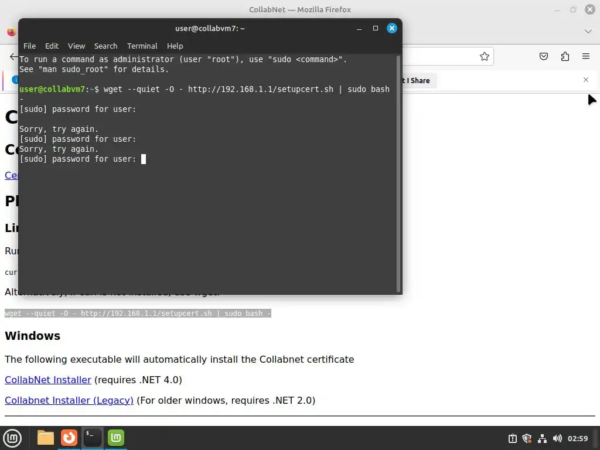Screen dimensions: 600x450
Task: Maximize the terminal window
Action: tap(376, 28)
